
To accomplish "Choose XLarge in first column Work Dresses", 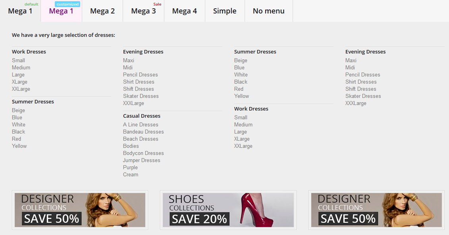I will click(19, 82).
